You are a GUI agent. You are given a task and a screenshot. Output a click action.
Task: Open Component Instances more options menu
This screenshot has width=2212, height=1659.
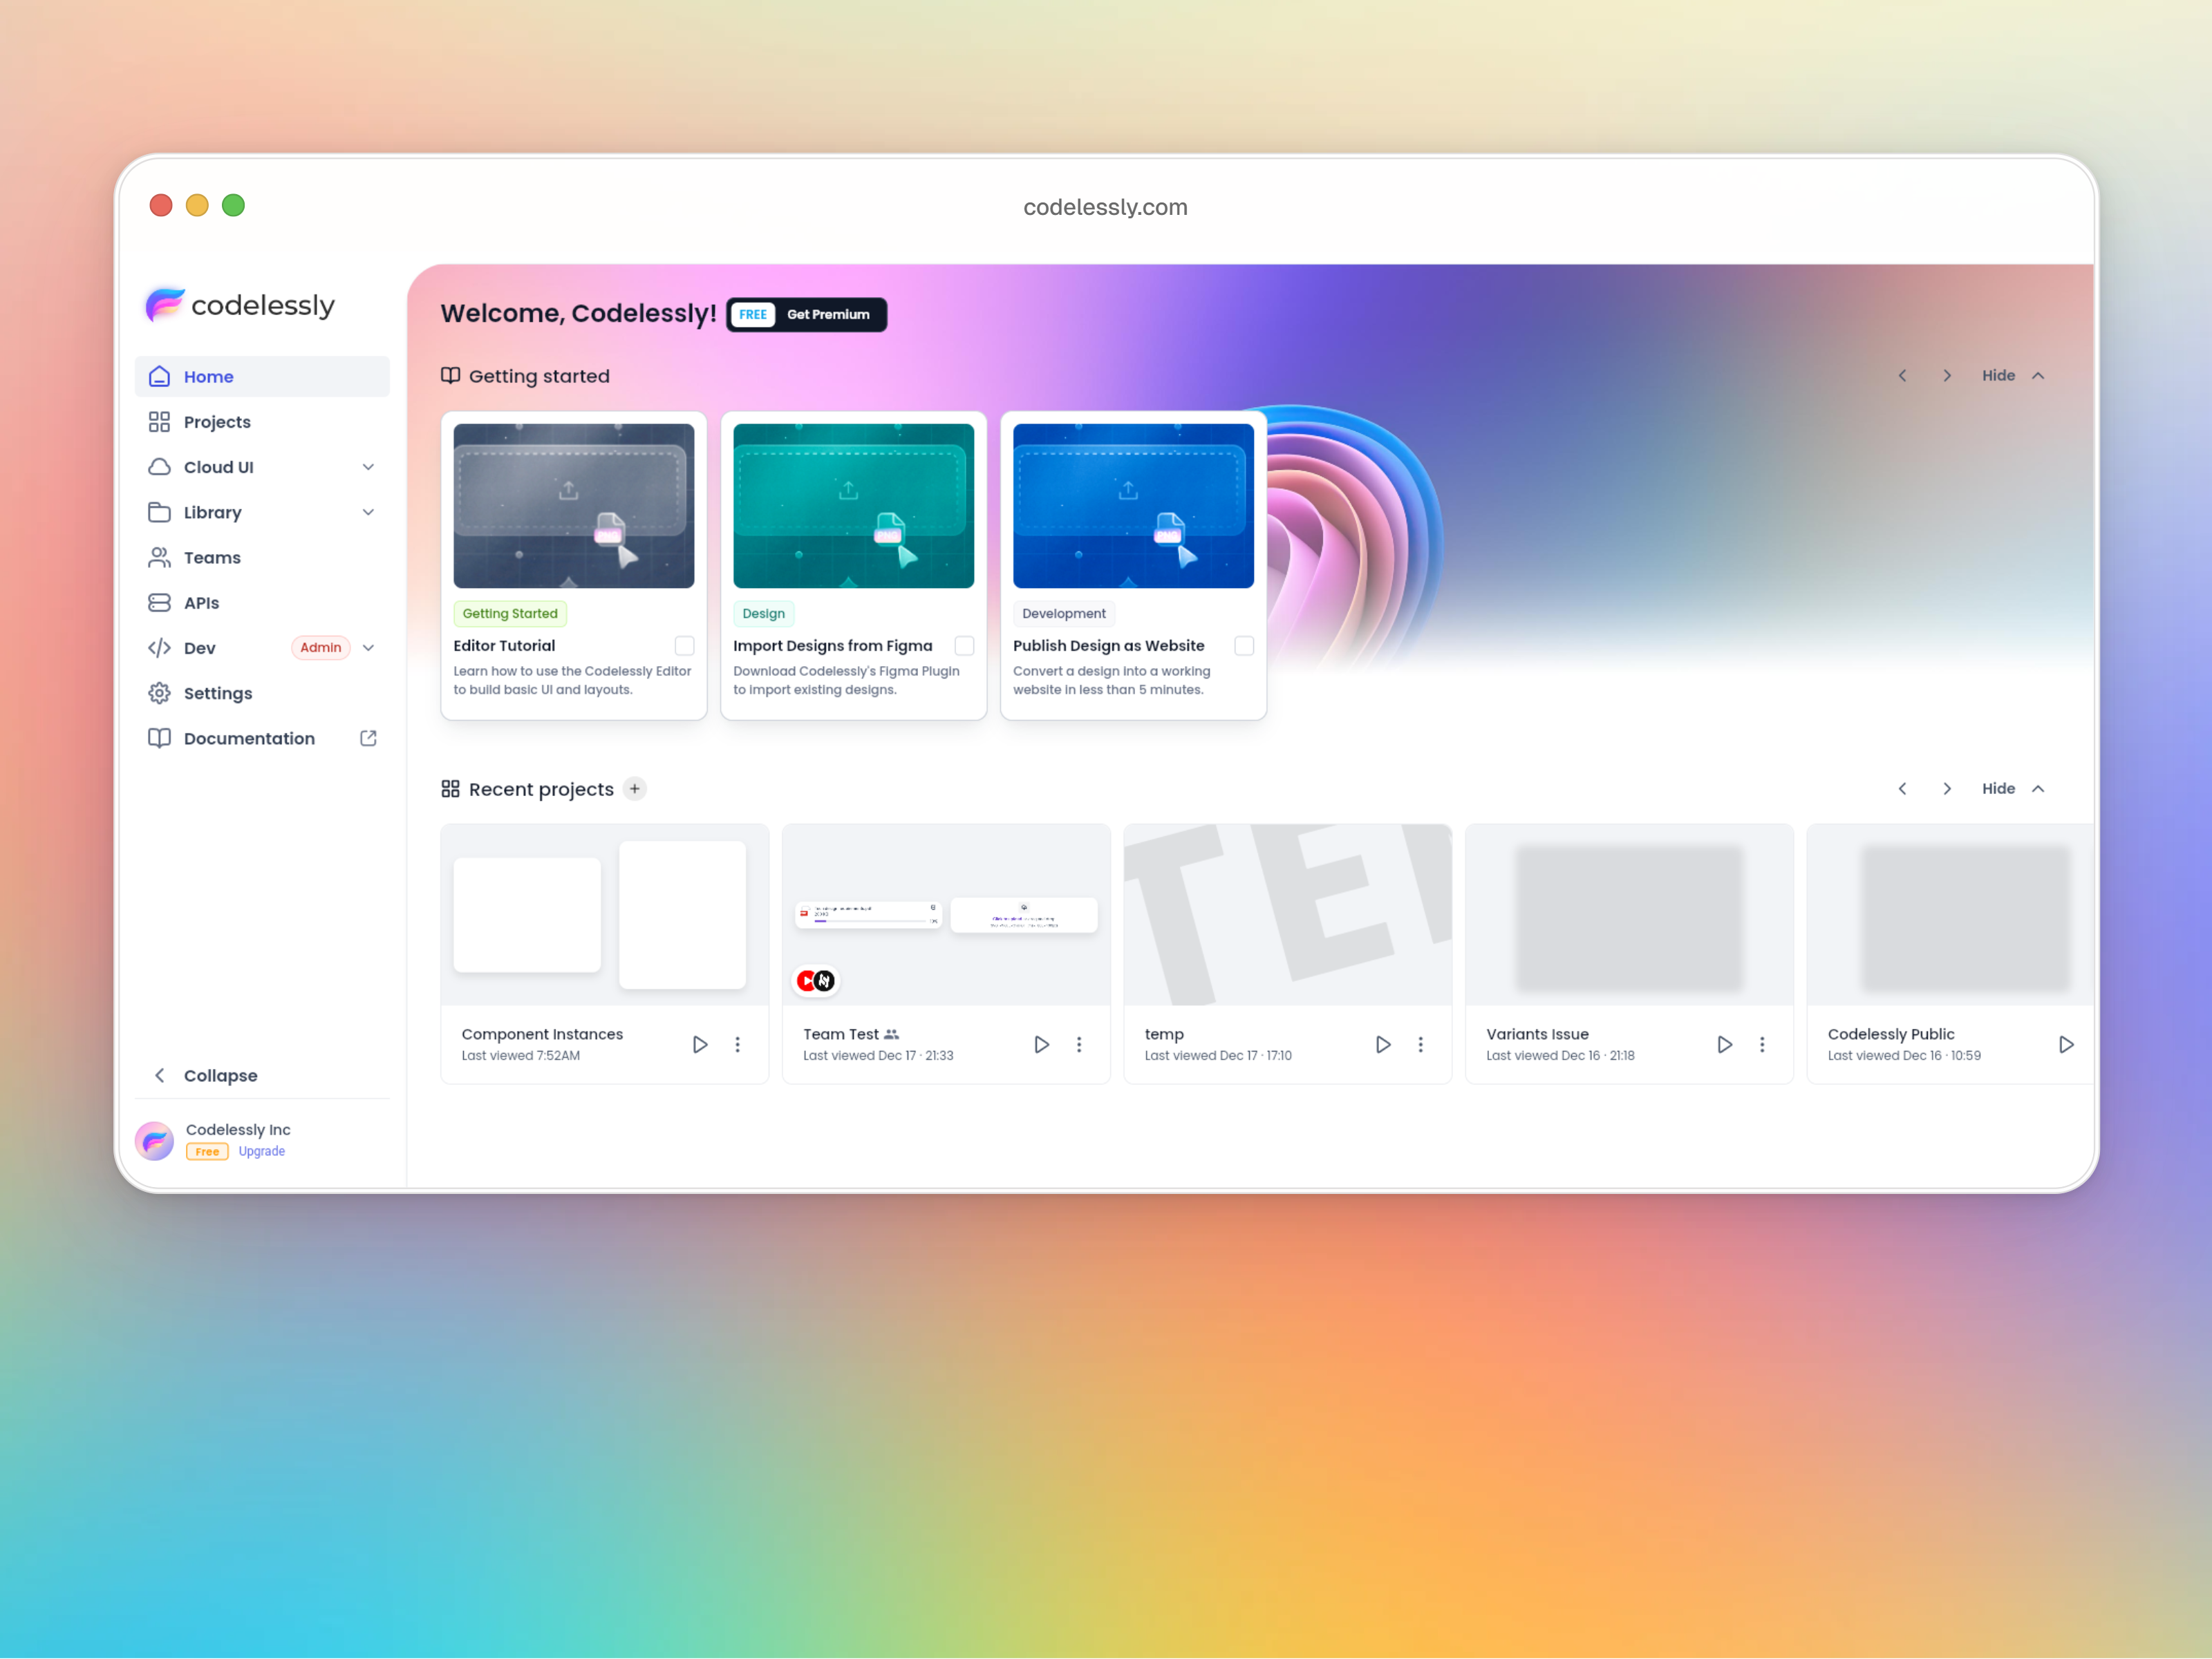(x=738, y=1045)
